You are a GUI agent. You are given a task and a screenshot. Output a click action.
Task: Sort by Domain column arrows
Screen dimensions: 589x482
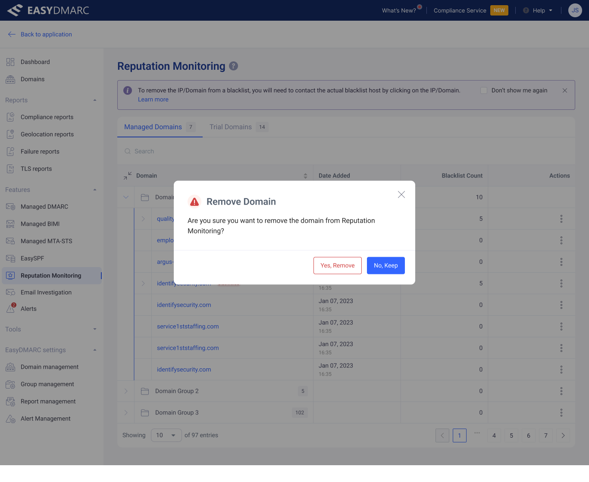(305, 176)
